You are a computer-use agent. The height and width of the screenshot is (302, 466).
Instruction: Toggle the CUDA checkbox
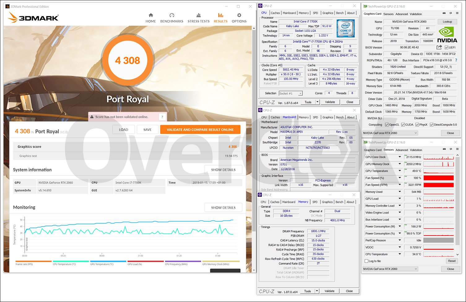click(403, 125)
